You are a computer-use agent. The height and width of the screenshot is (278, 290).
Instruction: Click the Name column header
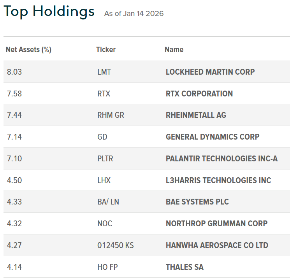click(x=174, y=50)
